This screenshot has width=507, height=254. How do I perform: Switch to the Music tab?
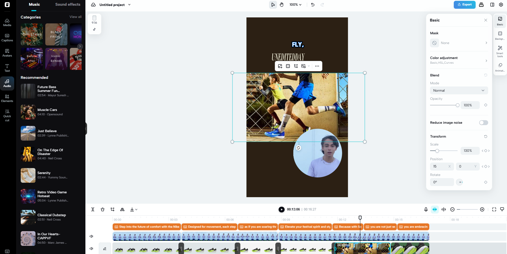tap(34, 5)
